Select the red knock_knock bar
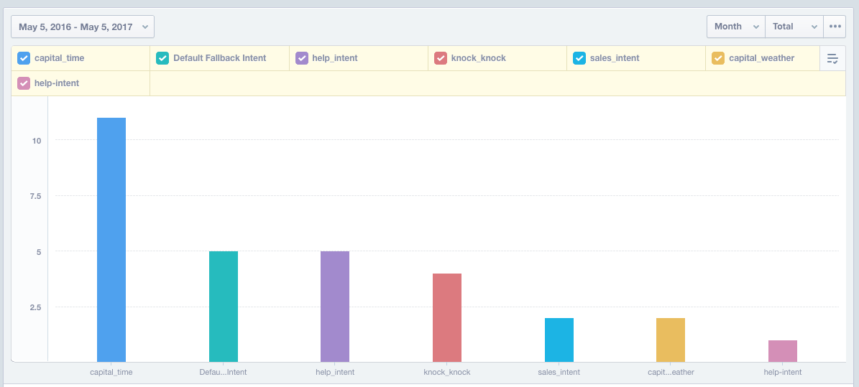This screenshot has height=387, width=859. tap(447, 317)
